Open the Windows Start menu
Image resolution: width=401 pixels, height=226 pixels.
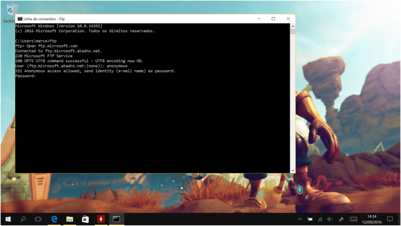pyautogui.click(x=8, y=219)
